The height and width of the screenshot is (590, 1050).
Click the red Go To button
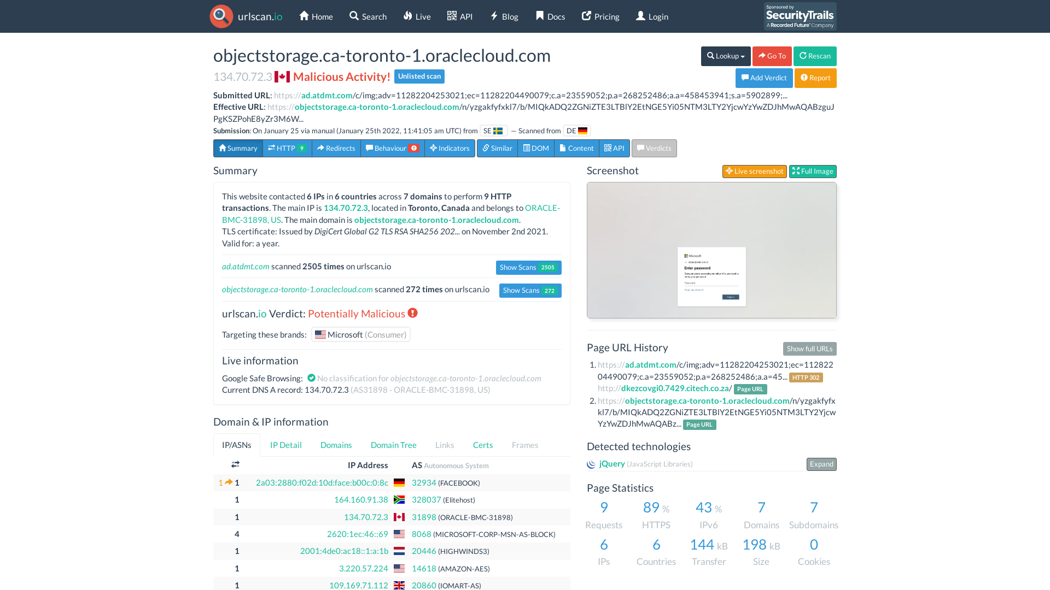point(772,56)
